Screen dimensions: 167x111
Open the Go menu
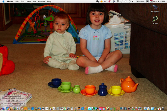click(x=34, y=1)
